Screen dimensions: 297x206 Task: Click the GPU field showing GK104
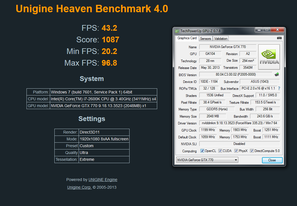210,54
